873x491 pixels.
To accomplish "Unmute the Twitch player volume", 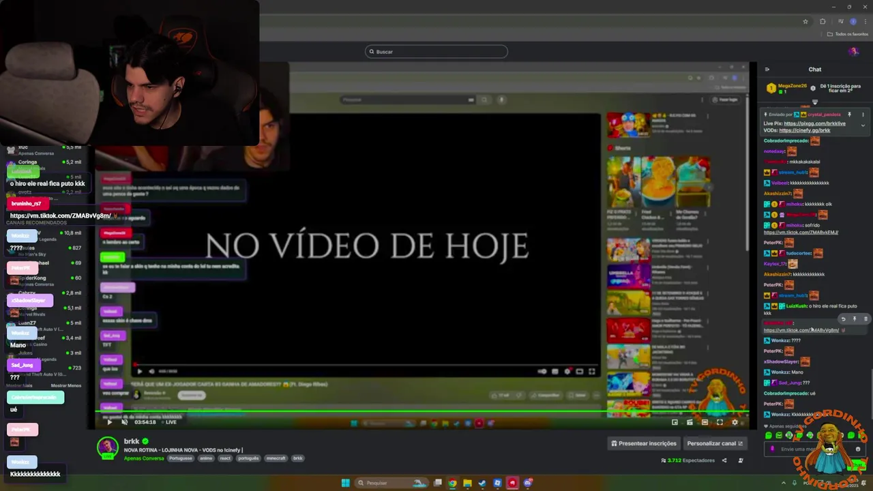I will click(x=124, y=422).
